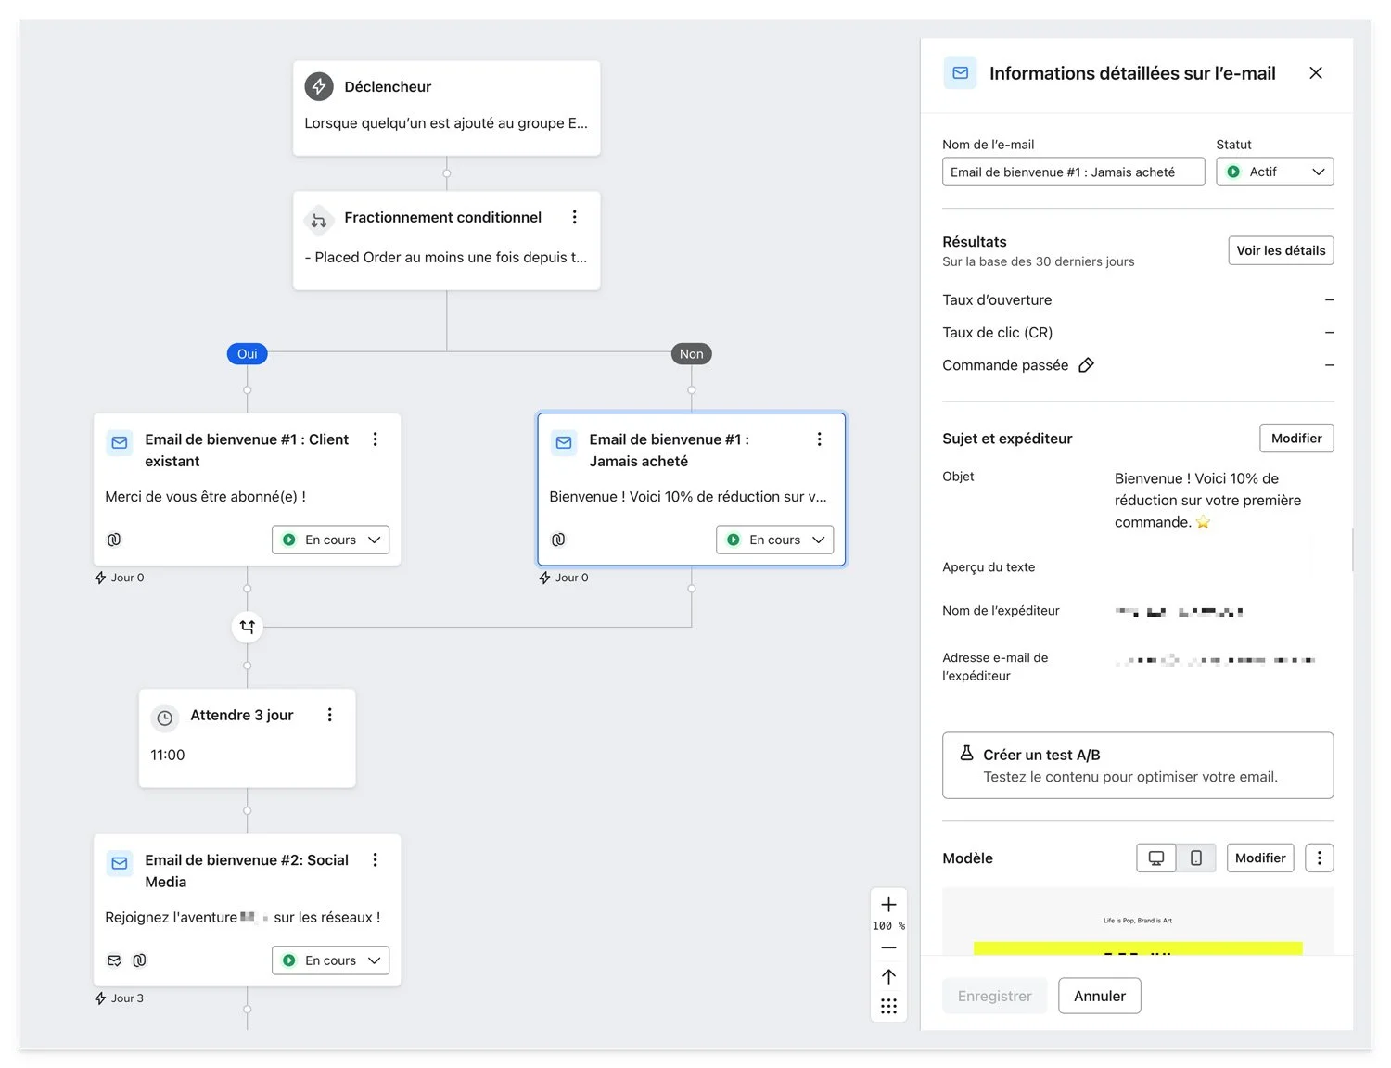
Task: Click Modifier next to Sujet et expéditeur
Action: [x=1296, y=439]
